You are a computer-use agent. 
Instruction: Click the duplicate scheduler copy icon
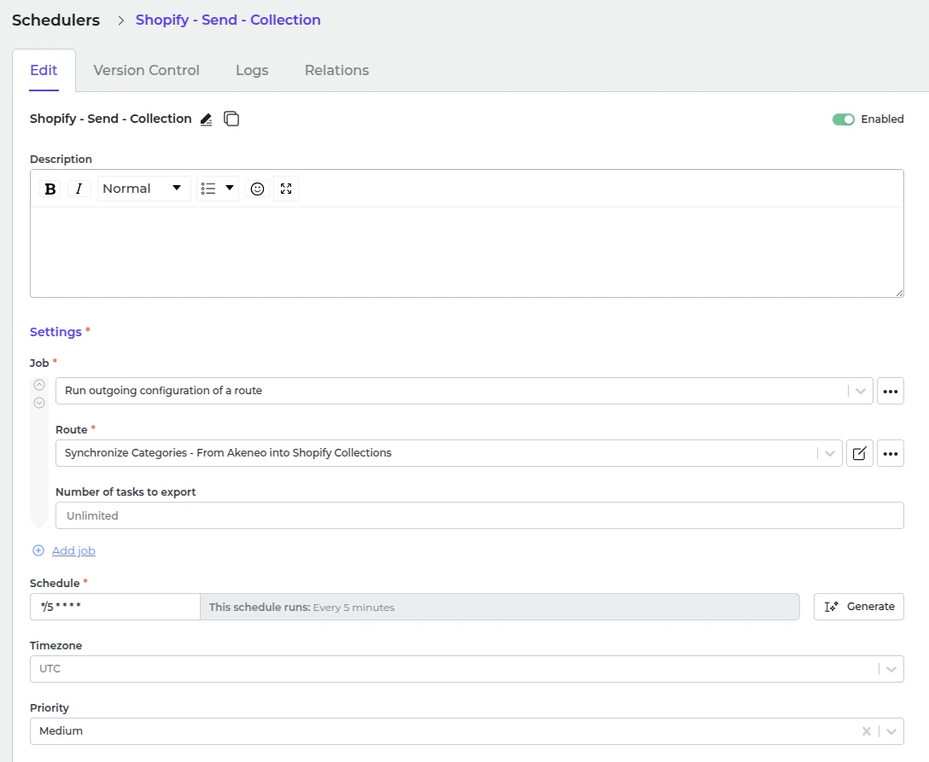click(x=231, y=119)
